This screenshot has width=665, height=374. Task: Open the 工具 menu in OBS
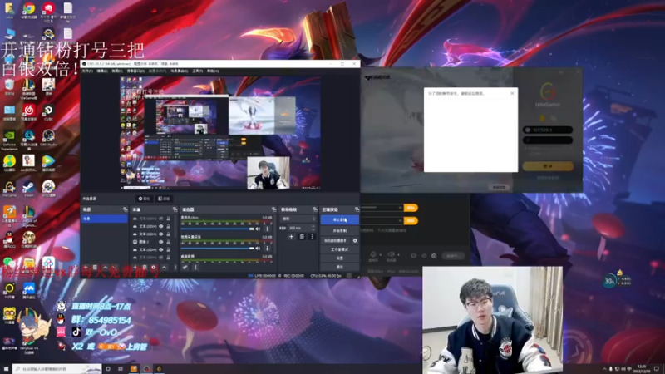pos(197,71)
